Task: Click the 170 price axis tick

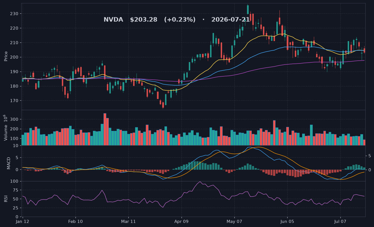Action: [14, 101]
